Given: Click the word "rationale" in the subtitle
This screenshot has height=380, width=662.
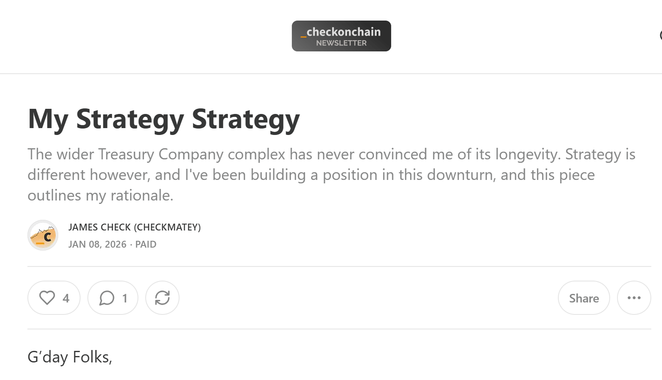Looking at the screenshot, I should pos(141,195).
